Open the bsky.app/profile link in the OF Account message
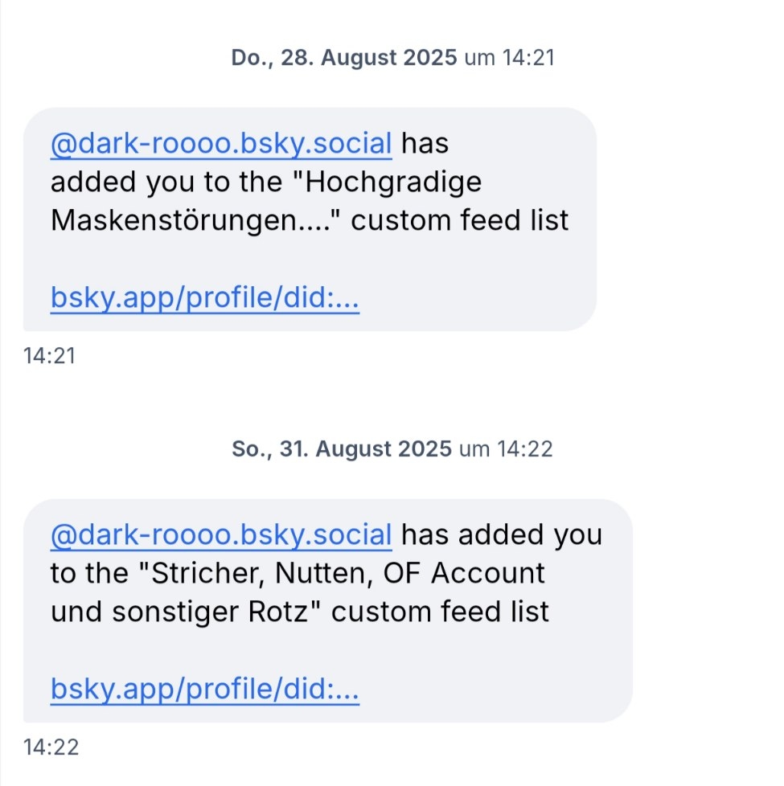 click(x=204, y=689)
